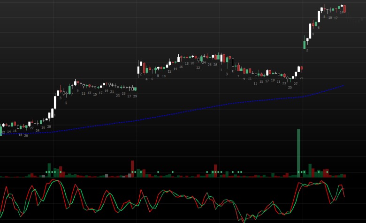Click the leftmost green candle at chart edge
The height and width of the screenshot is (223, 366).
coord(0,130)
